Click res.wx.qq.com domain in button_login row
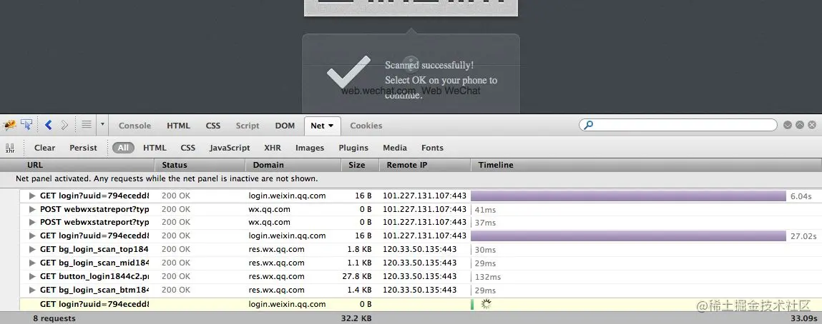This screenshot has height=324, width=822. 276,276
